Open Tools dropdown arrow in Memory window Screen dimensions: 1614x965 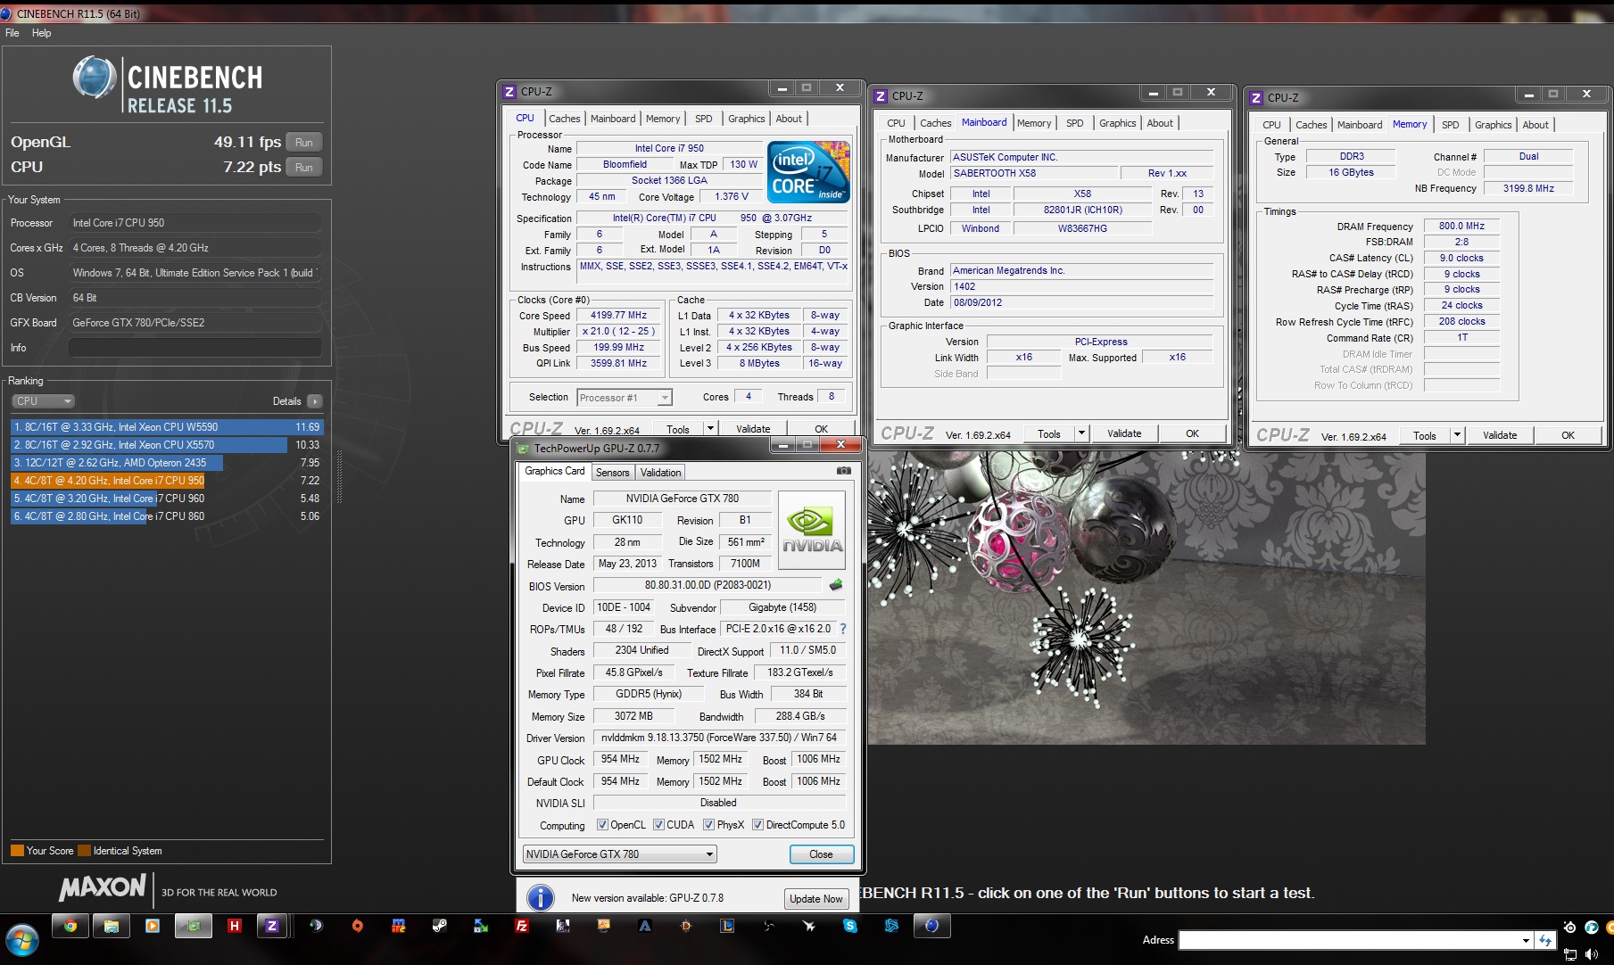click(x=1457, y=435)
